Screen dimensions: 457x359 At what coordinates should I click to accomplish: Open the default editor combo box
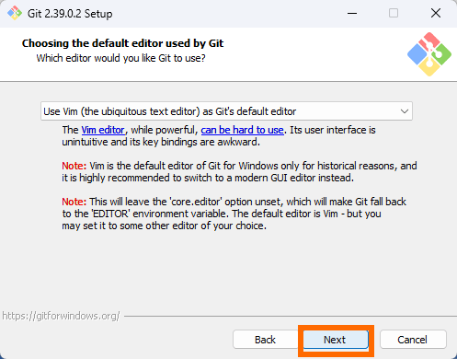[x=226, y=111]
